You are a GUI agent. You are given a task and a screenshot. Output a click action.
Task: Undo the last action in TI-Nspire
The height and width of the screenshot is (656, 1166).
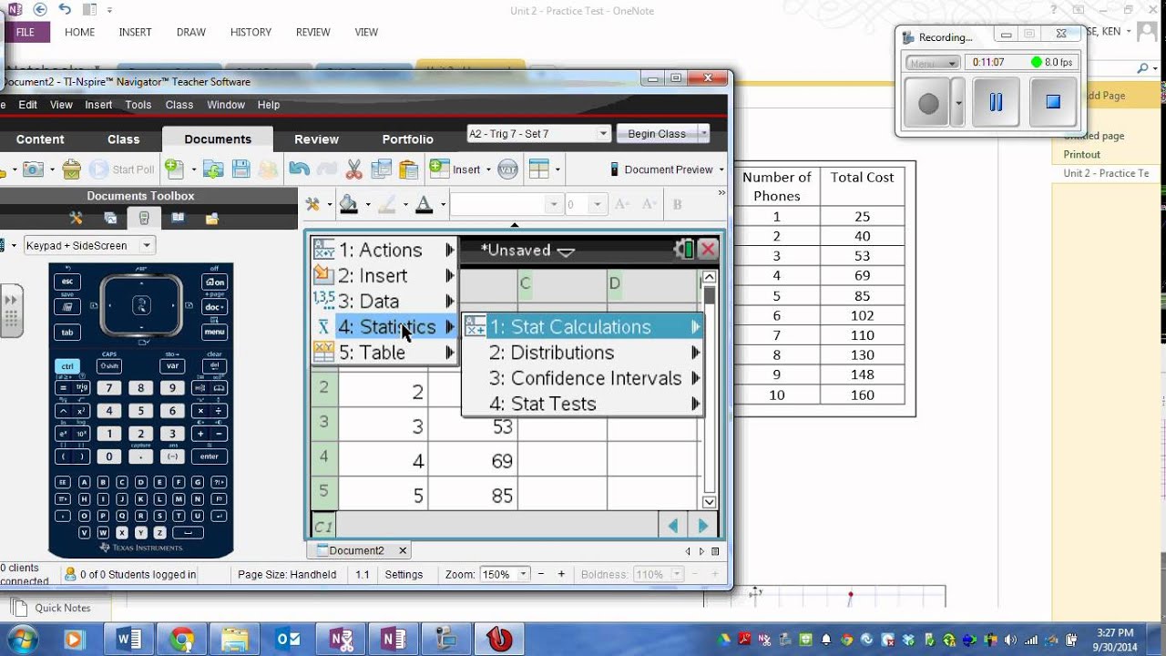tap(299, 169)
